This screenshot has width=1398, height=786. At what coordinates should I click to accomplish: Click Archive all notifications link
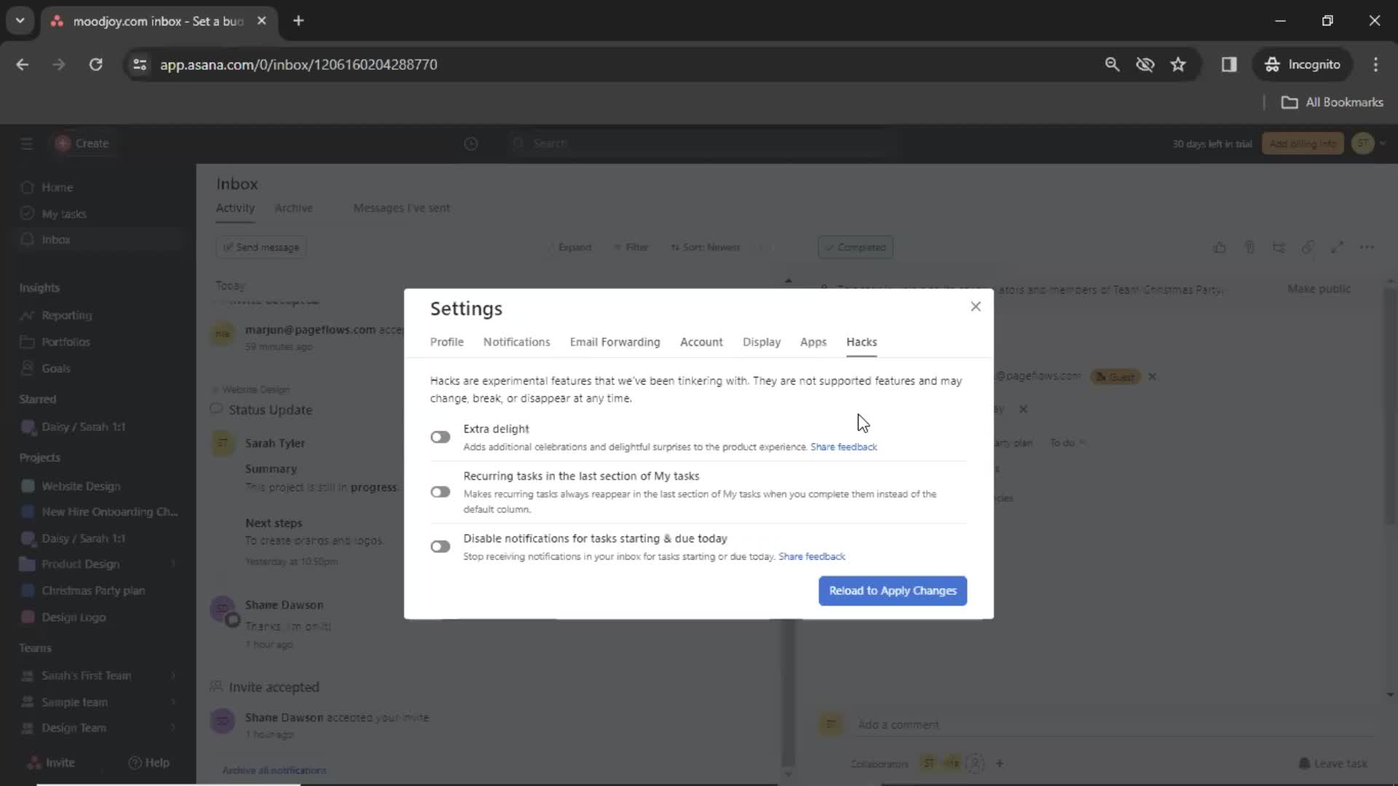(274, 770)
